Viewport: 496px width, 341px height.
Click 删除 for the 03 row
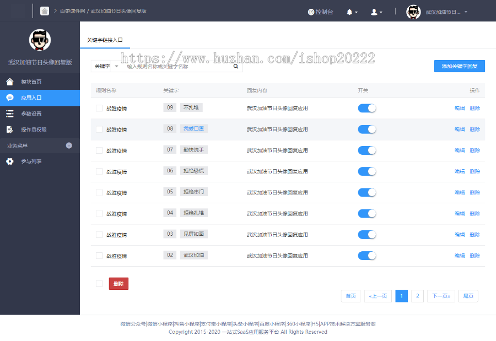point(475,235)
